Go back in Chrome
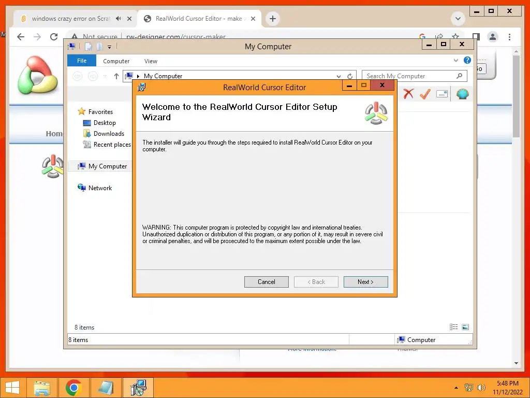This screenshot has width=530, height=398. [21, 37]
